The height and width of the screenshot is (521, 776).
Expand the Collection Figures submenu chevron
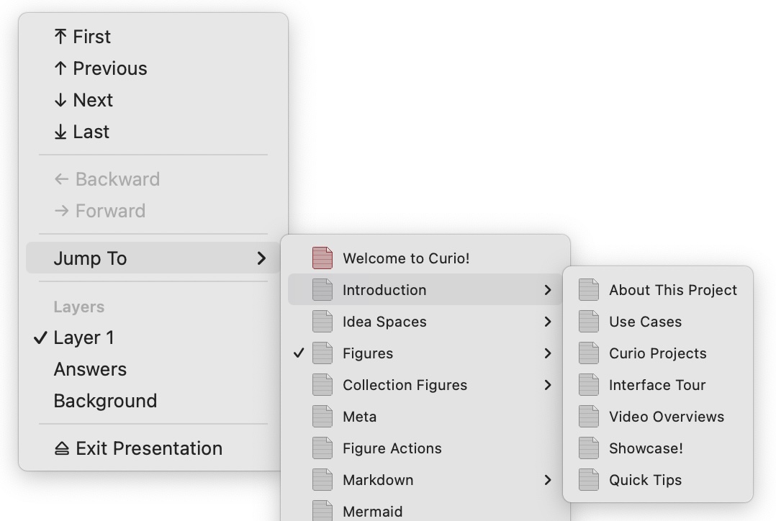point(547,385)
